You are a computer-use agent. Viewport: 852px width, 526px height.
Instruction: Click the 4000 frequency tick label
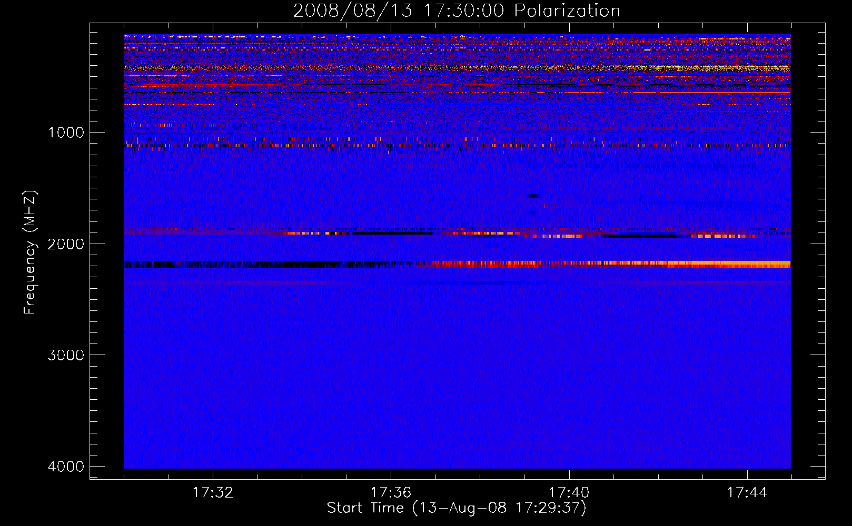tap(66, 467)
